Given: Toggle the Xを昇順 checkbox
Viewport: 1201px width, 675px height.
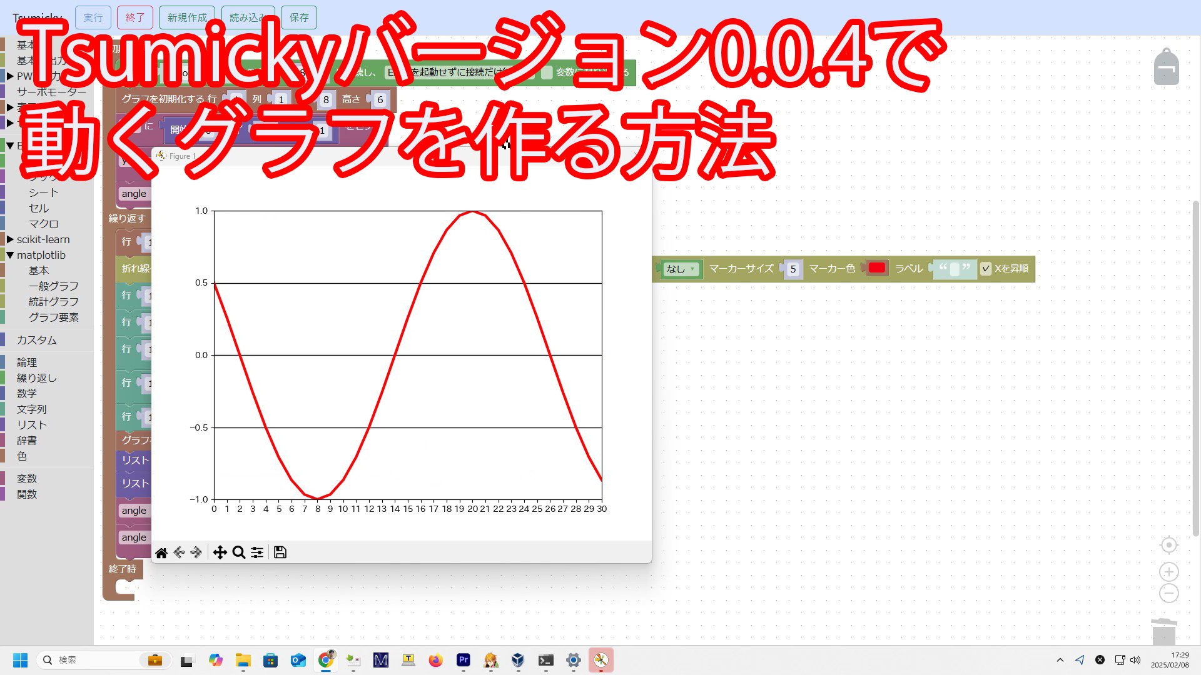Looking at the screenshot, I should (x=986, y=269).
